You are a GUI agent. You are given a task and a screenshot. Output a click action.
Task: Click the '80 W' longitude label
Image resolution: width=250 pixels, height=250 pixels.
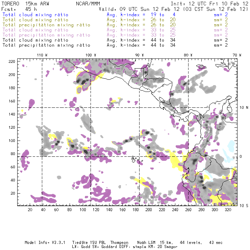(188, 55)
